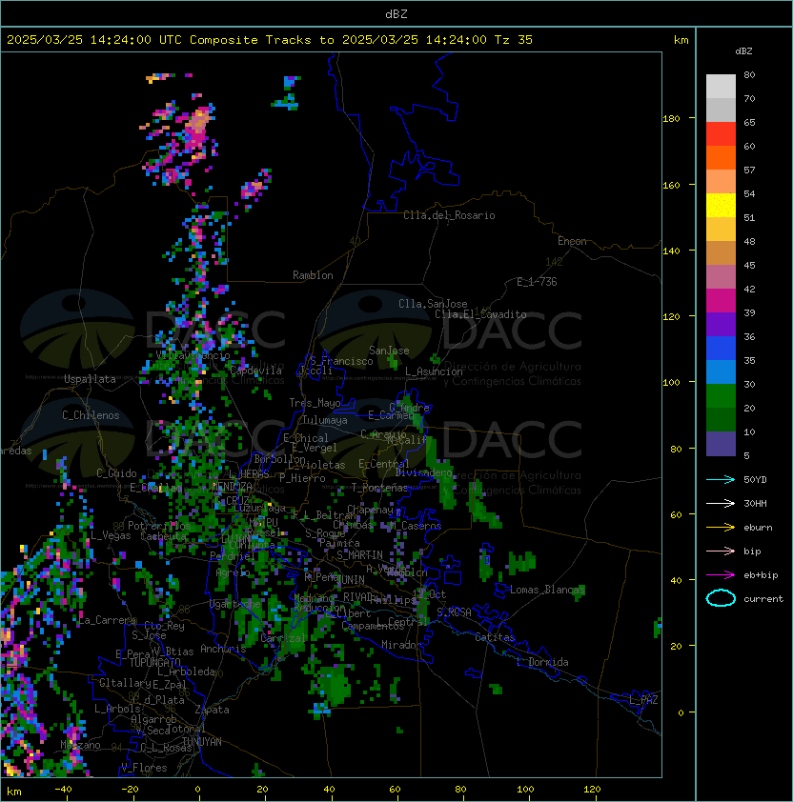The width and height of the screenshot is (793, 802).
Task: Click the Mirador map label
Action: (401, 645)
